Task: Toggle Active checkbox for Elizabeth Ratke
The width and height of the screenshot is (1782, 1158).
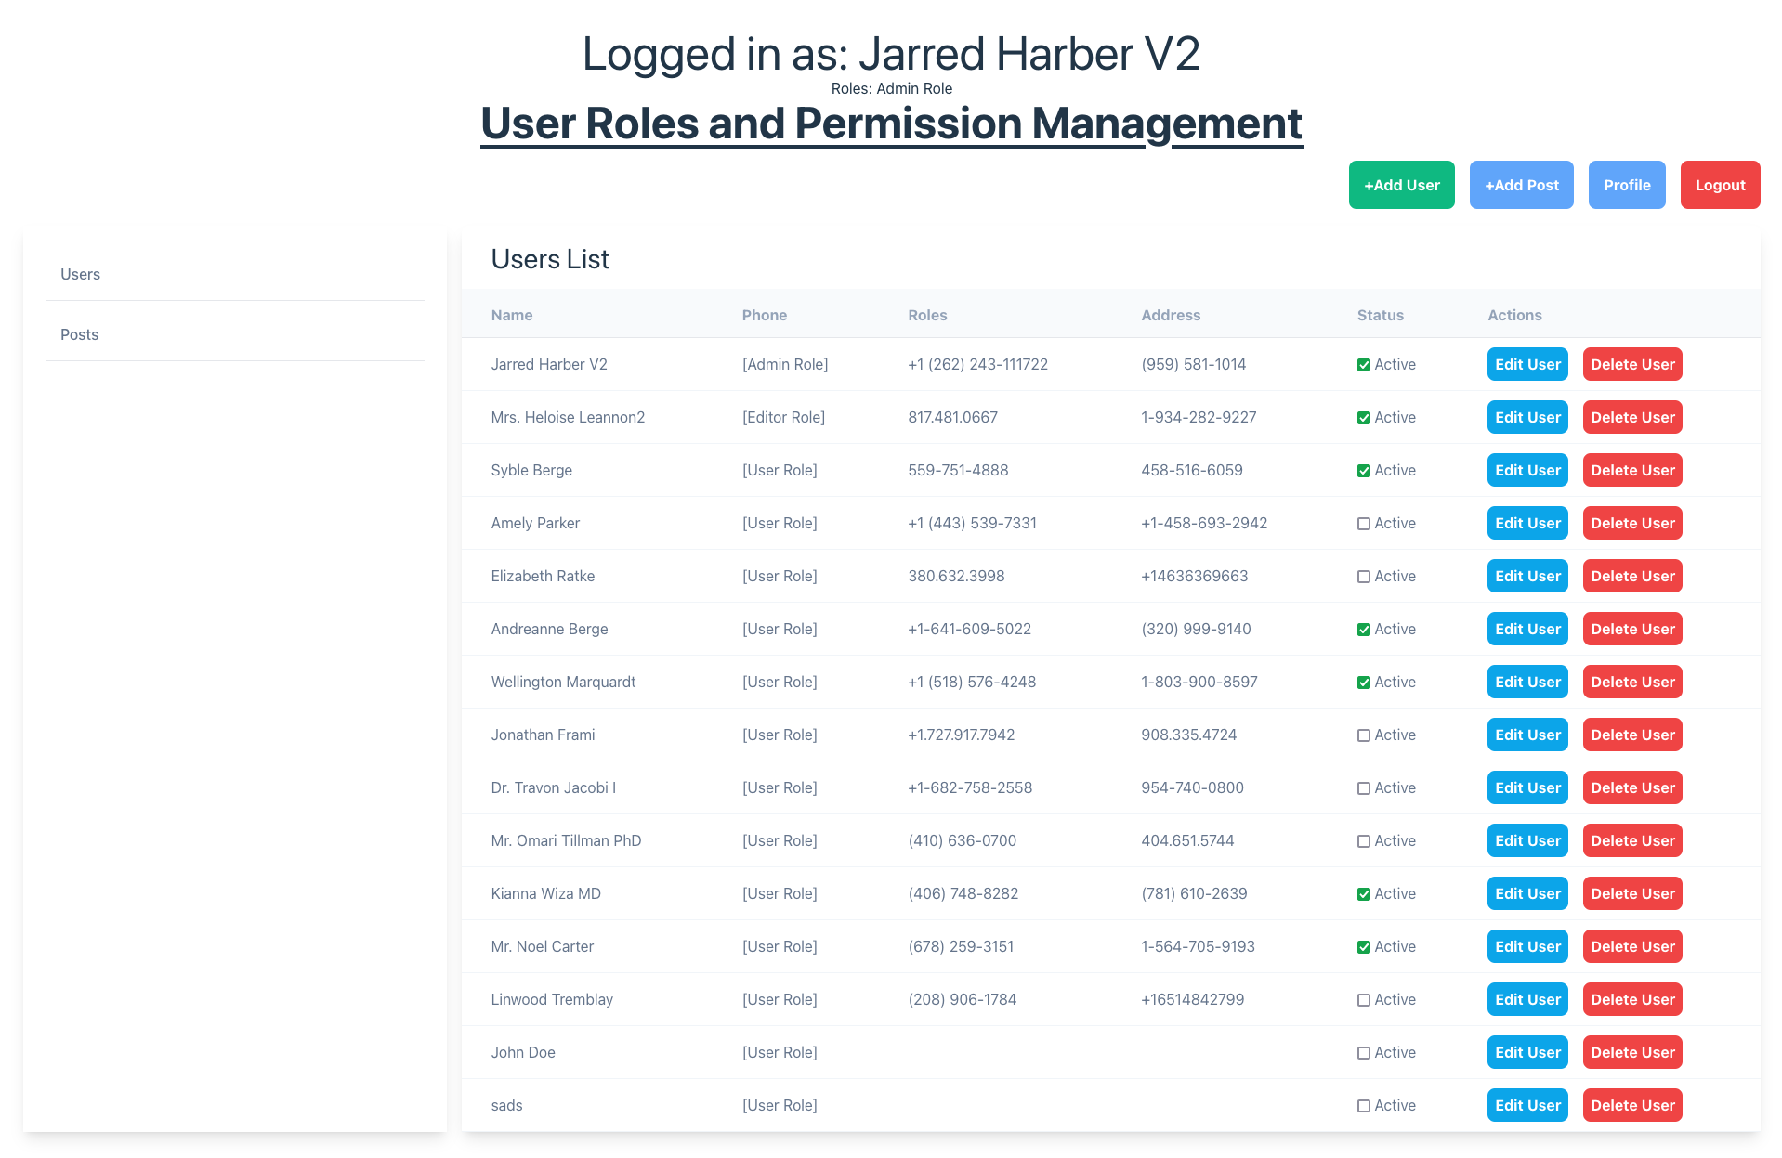Action: tap(1363, 577)
